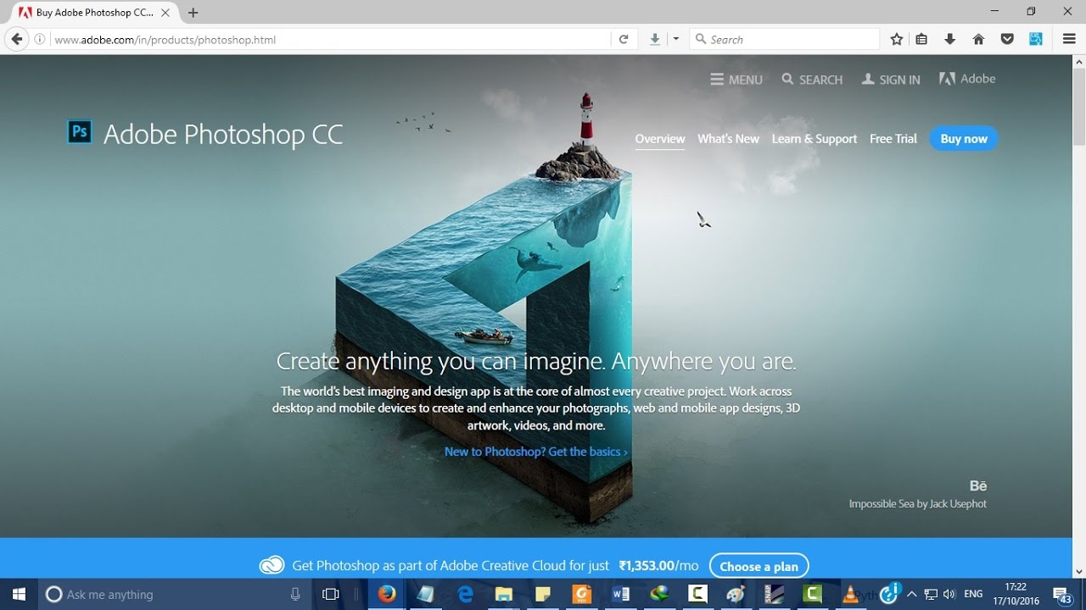Click 'Impossible Sea by Jack Usephot' credit
Image resolution: width=1086 pixels, height=610 pixels.
917,503
